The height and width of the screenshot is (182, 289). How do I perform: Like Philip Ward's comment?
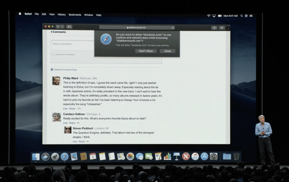tap(65, 109)
